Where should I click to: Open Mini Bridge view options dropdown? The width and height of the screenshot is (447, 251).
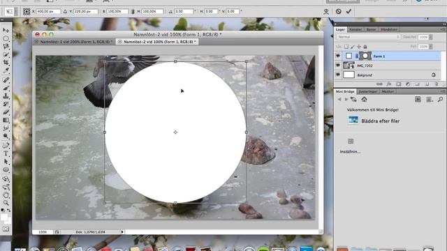429,99
